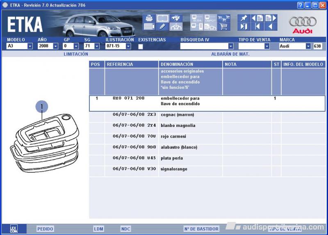Click the BÚSQUEDA IV input field
The height and width of the screenshot is (235, 328).
(x=204, y=46)
